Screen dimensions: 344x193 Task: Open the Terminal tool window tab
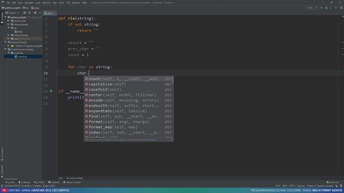point(54,182)
